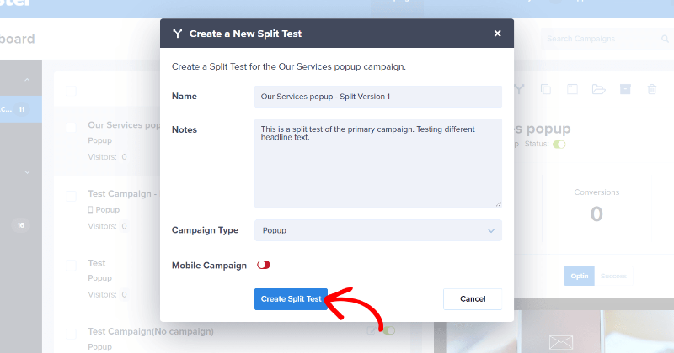Click the split test Name field
674x353 pixels.
click(x=377, y=97)
